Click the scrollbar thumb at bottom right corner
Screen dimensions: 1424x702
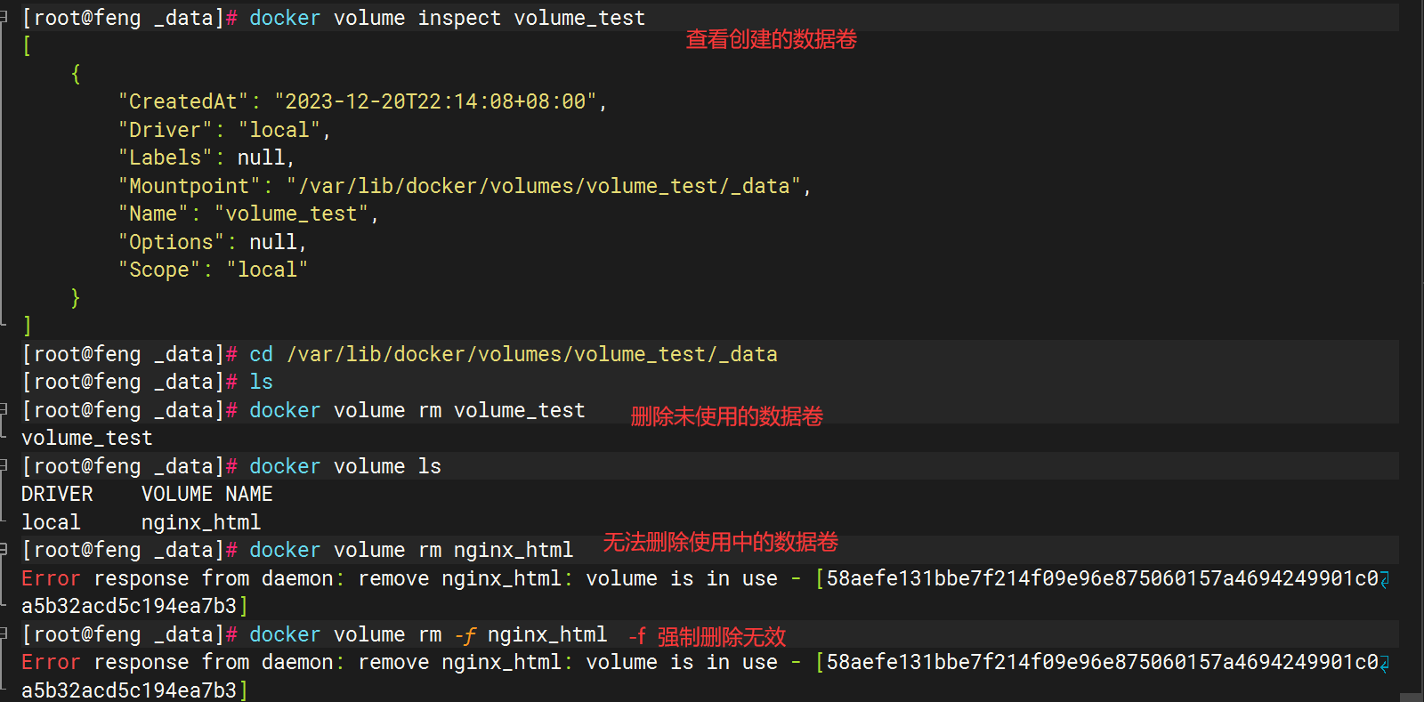coord(1411,697)
